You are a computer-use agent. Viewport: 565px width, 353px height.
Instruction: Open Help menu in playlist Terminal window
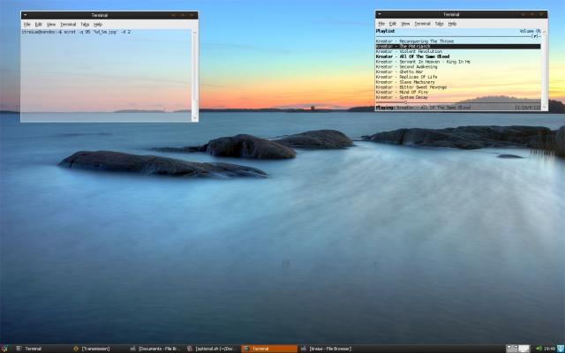pos(452,24)
